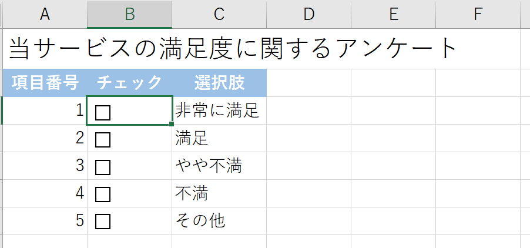This screenshot has width=530, height=248.
Task: Select entire column E
Action: [x=393, y=15]
